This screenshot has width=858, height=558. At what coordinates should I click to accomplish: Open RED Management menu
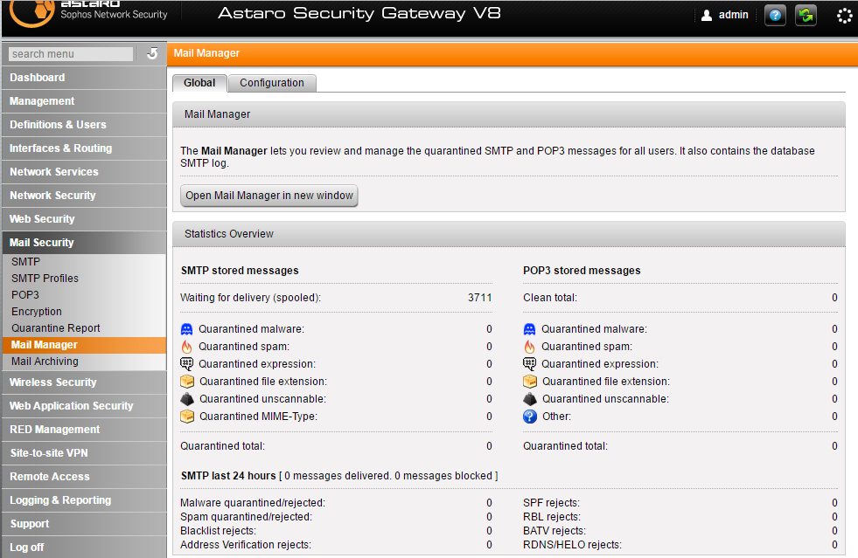(84, 429)
